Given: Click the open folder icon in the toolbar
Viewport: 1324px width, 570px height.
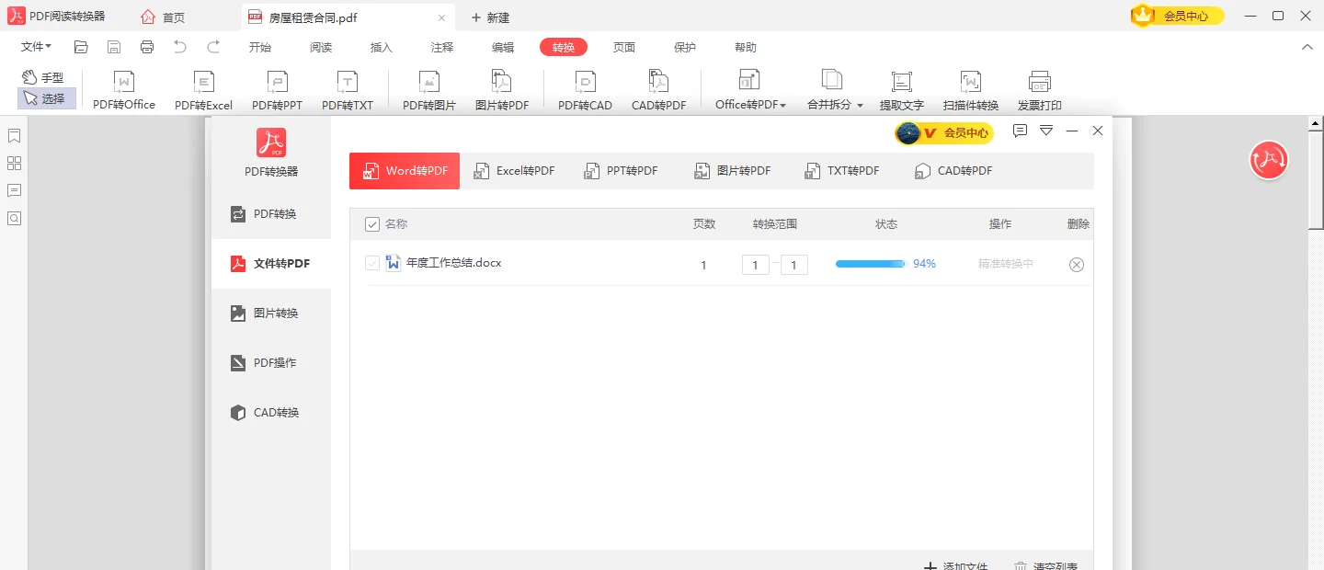Looking at the screenshot, I should coord(81,47).
